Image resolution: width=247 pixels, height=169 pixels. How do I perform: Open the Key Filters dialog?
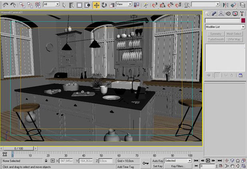[177, 166]
